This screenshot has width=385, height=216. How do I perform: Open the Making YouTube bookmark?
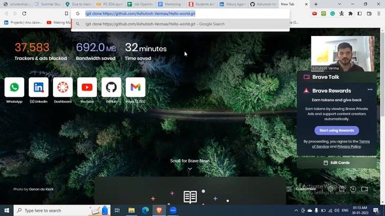(59, 23)
